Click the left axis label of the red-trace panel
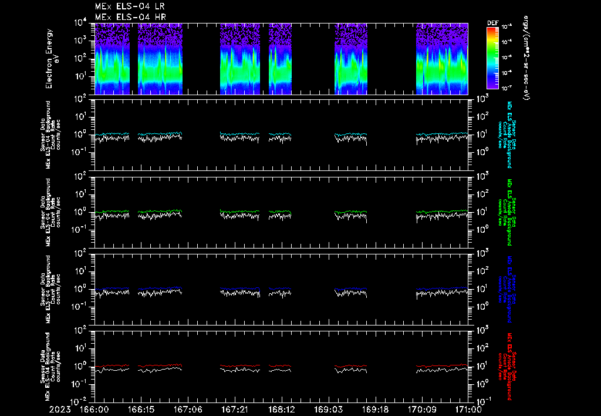The image size is (601, 416). point(50,367)
